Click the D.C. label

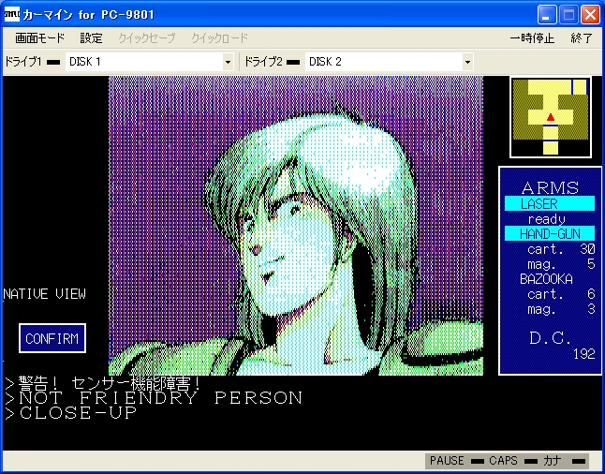(x=550, y=338)
